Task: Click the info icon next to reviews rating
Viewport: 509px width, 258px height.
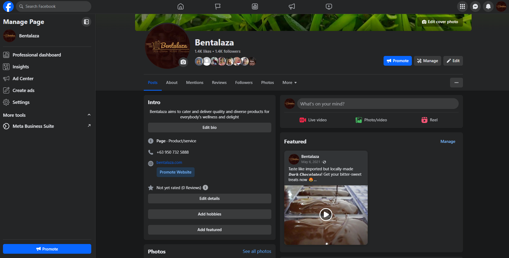Action: [205, 188]
